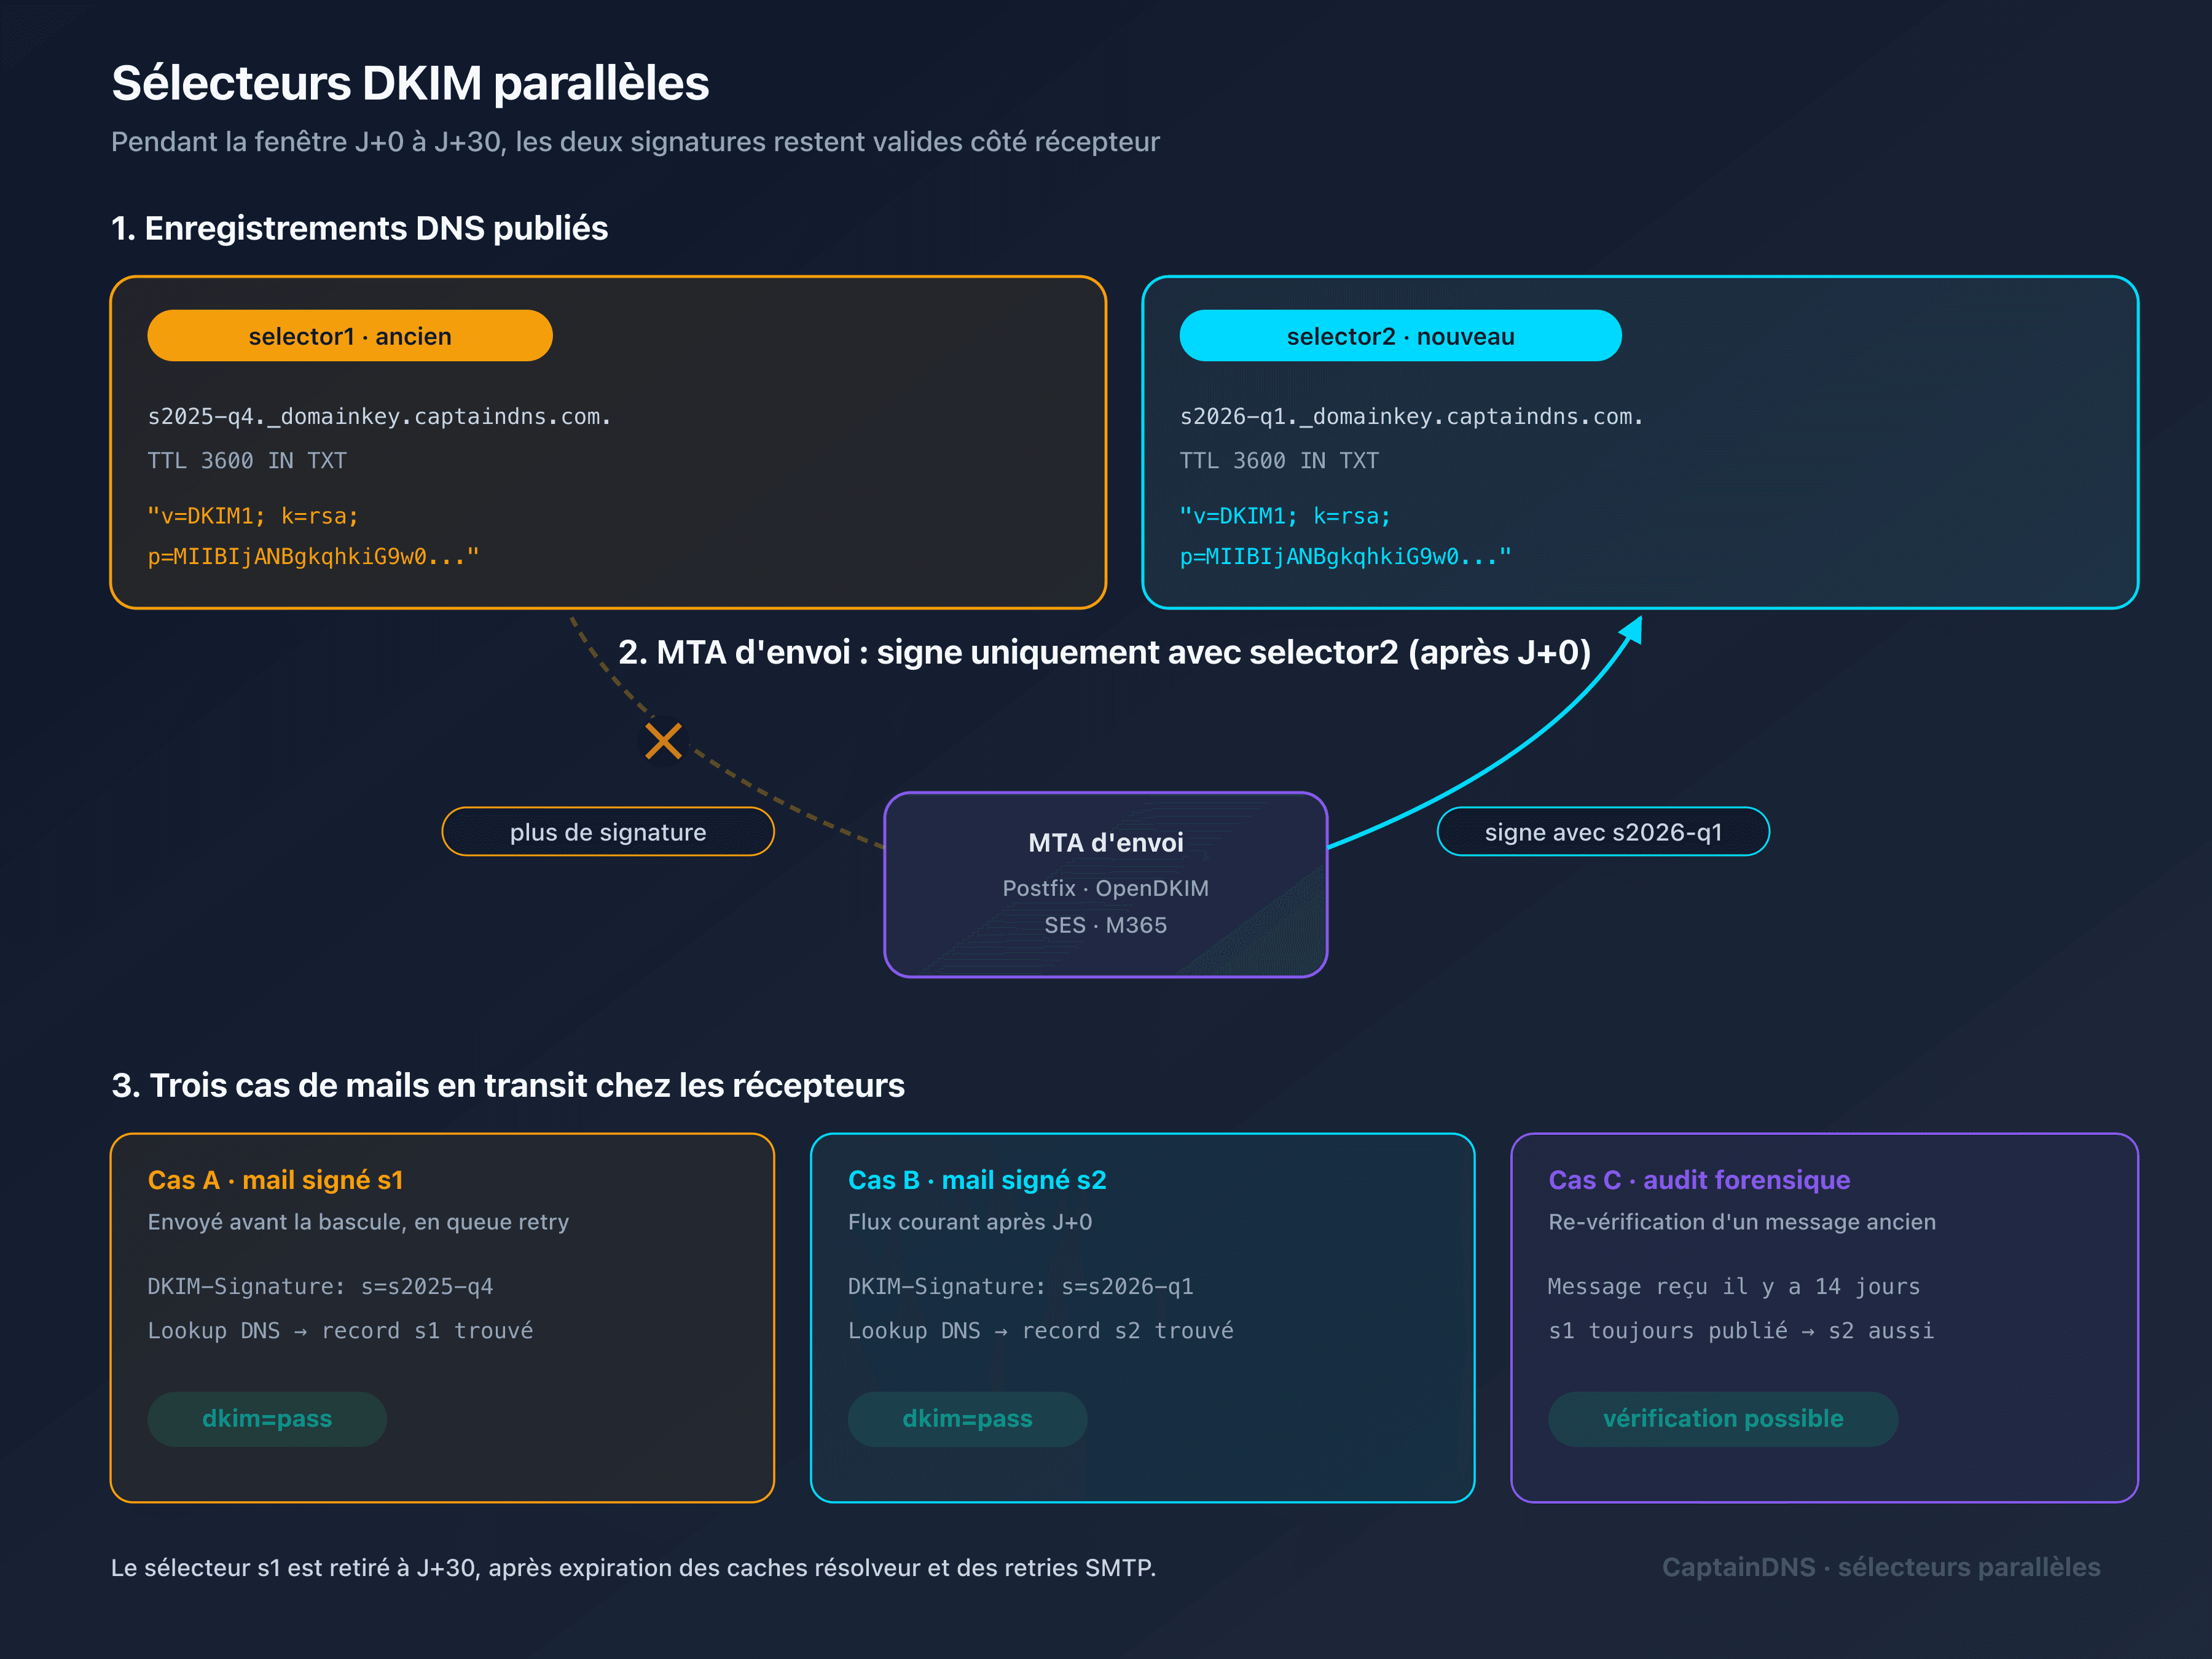Click heading '2. MTA d'envoi : signe uniquement'
Screen dimensions: 2212x1659
(x=1104, y=652)
